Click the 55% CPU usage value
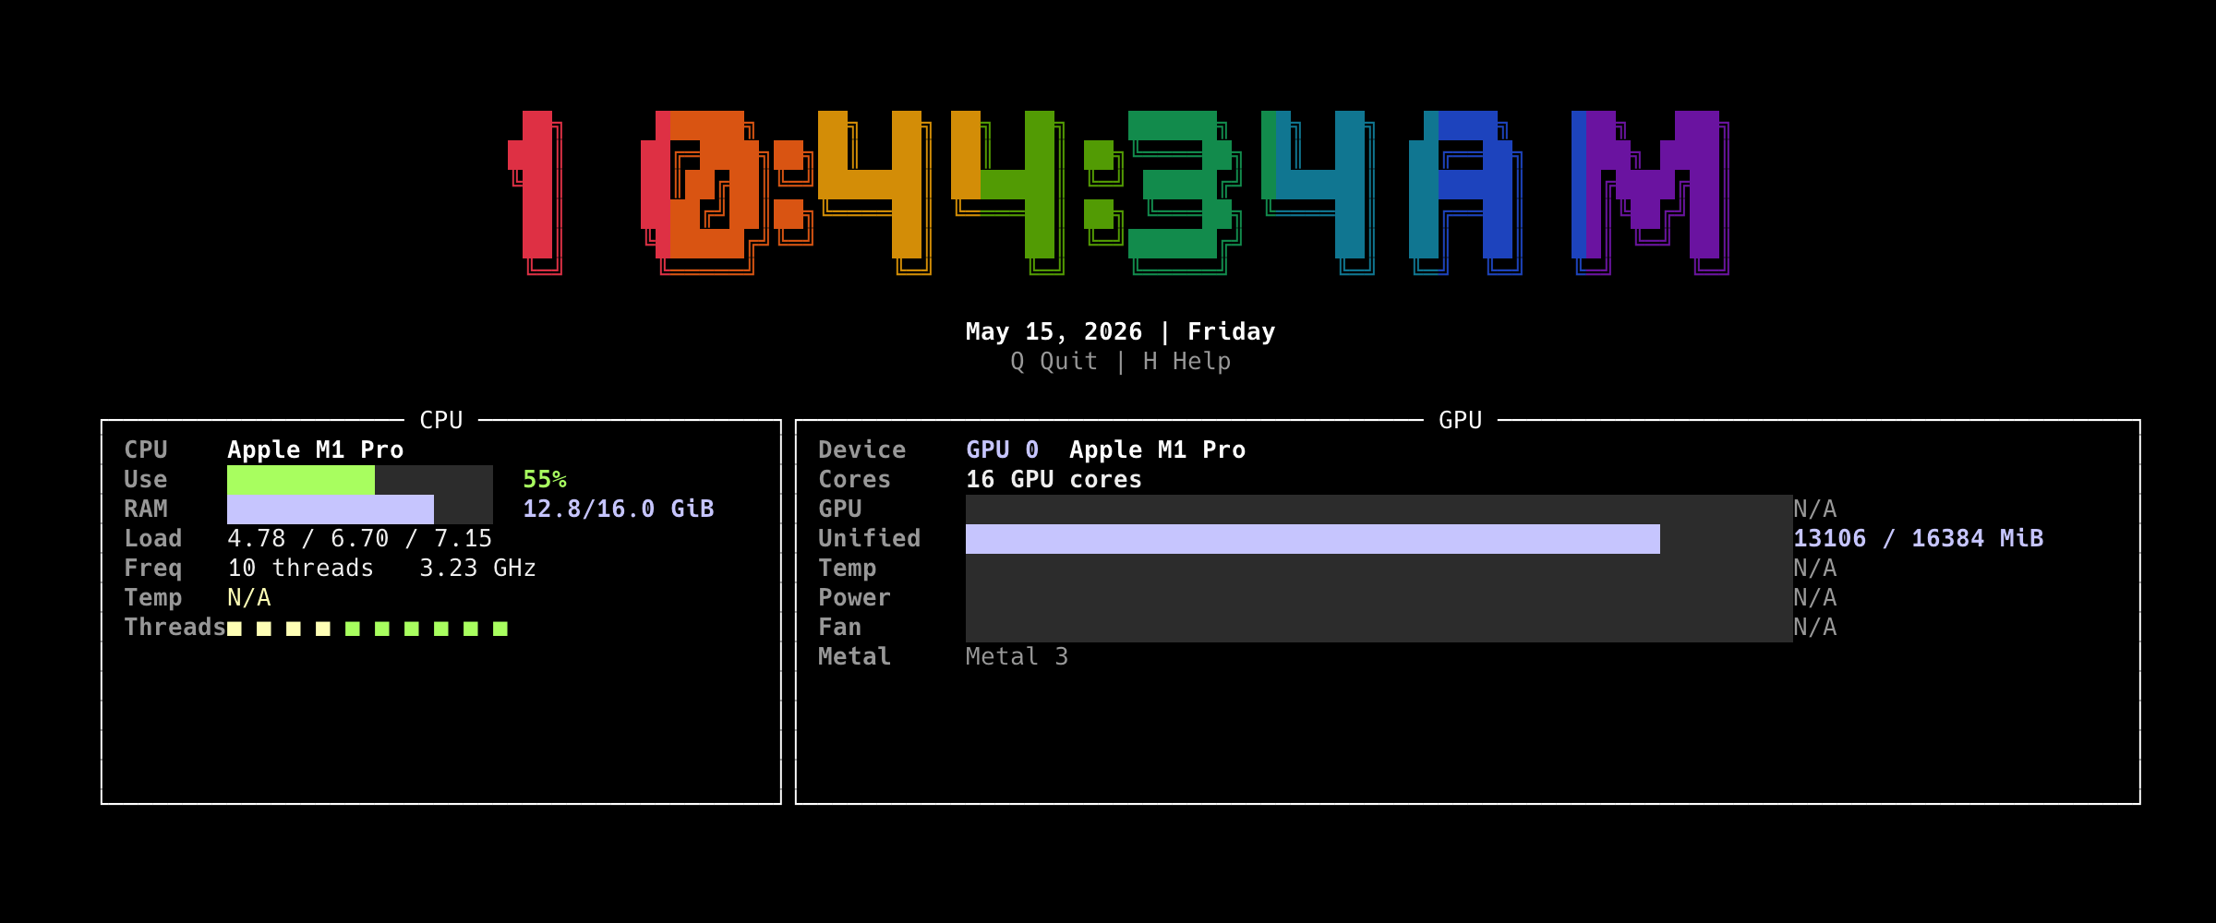Viewport: 2216px width, 923px height. click(x=545, y=479)
